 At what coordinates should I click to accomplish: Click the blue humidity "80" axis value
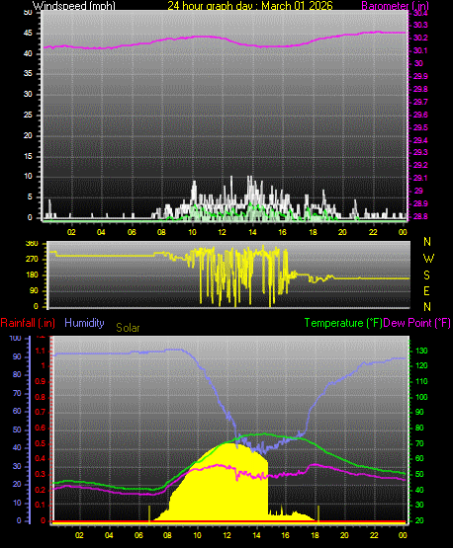(17, 374)
